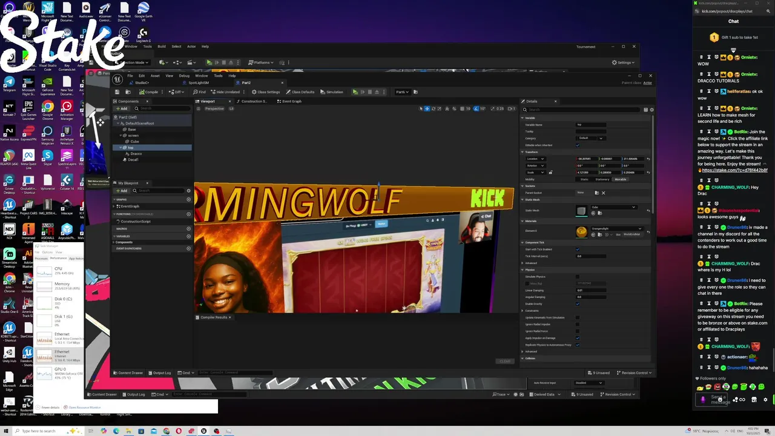
Task: Select the rotate gizmo tool in viewport
Action: coord(434,108)
